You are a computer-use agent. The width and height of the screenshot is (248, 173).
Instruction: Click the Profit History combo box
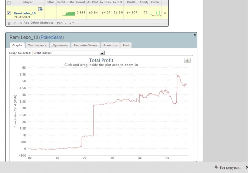68,53
